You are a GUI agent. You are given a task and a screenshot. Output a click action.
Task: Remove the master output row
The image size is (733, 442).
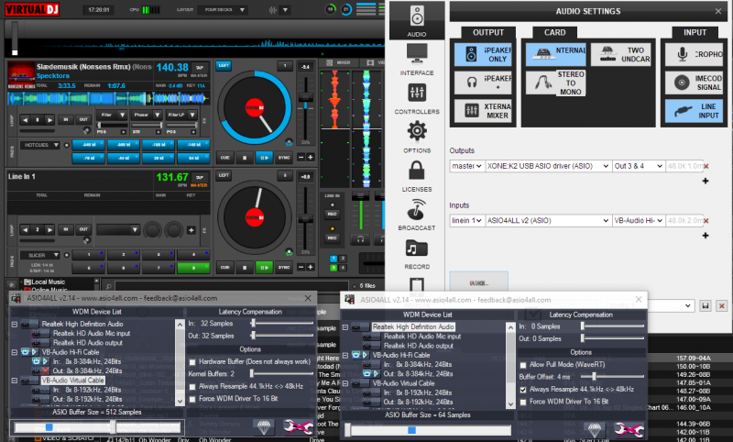click(x=706, y=166)
